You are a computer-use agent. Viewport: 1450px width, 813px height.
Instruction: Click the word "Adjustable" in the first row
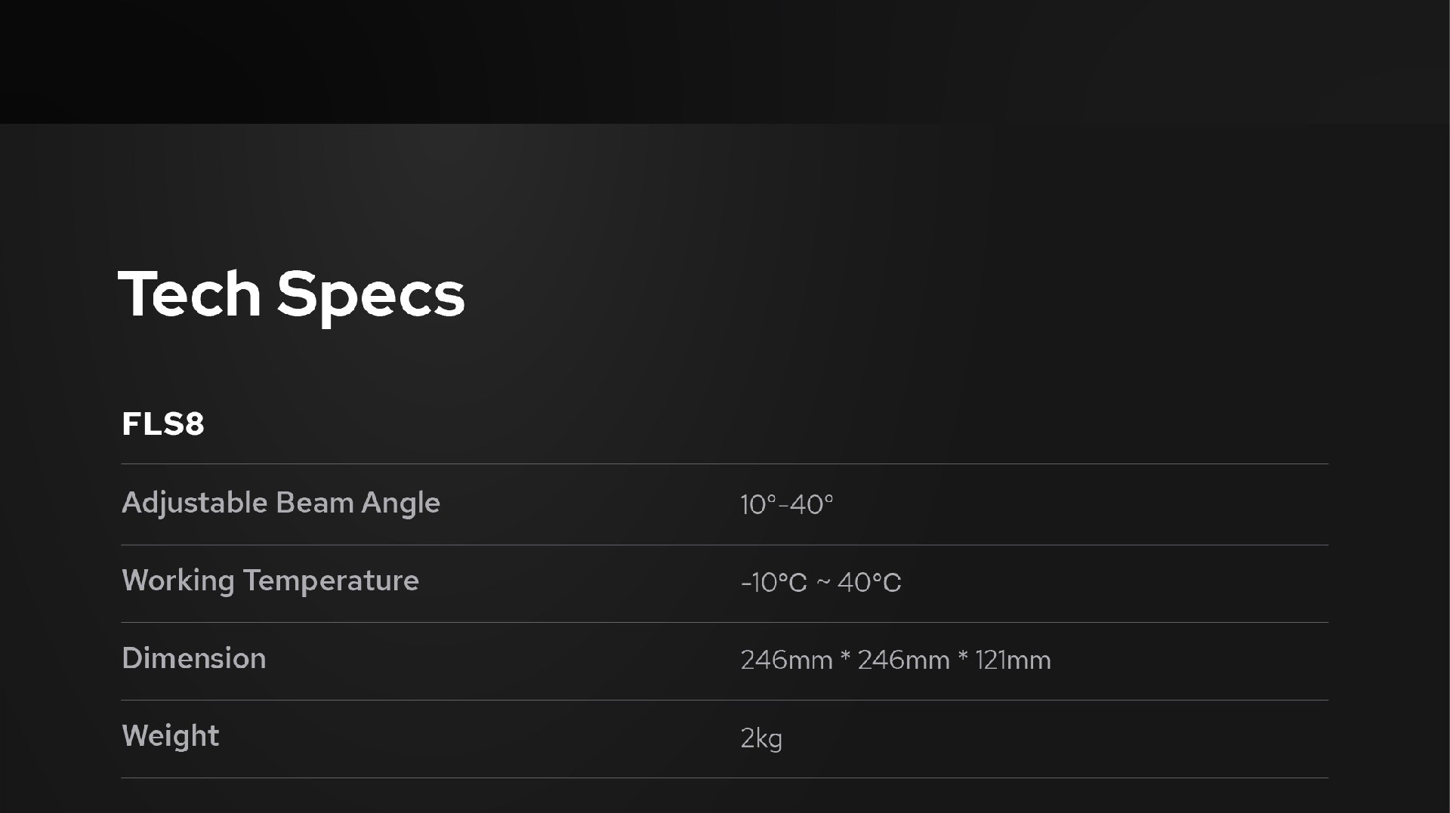[195, 504]
